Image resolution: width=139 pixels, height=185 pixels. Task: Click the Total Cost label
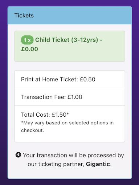click(x=36, y=114)
